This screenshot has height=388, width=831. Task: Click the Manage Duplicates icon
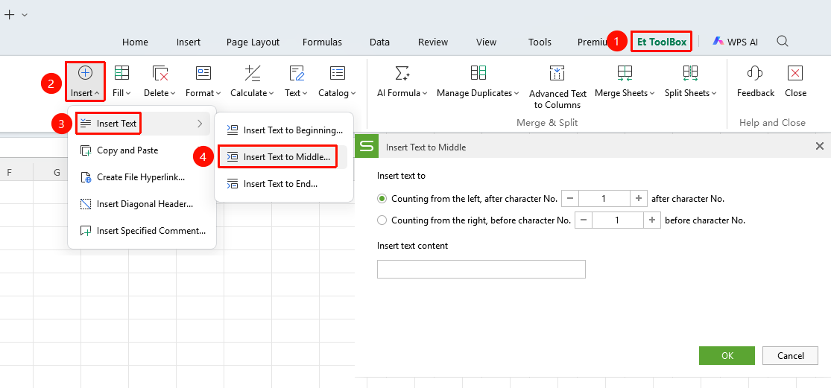[x=478, y=73]
